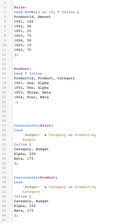Click the row 1003, 75
Screen dimensions: 128x223
(23, 36)
